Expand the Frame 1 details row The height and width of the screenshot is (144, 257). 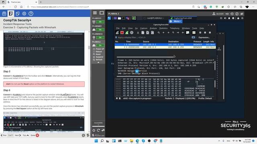166,60
